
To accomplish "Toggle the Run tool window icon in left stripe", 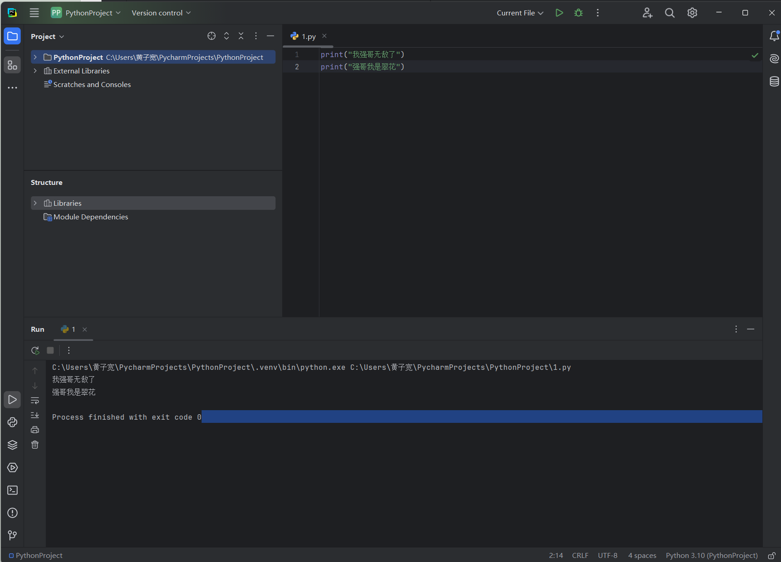I will pos(12,400).
